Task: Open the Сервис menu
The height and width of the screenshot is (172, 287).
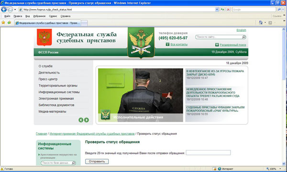Action: tap(53, 16)
